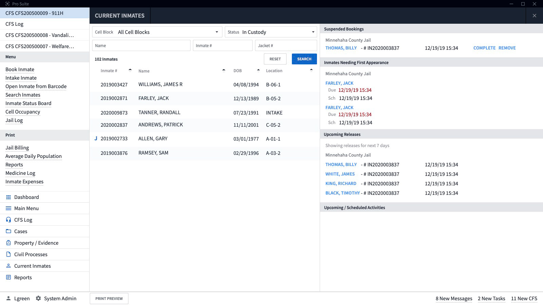Click Complete for Thomas, Billy booking
This screenshot has width=543, height=305.
click(x=484, y=48)
